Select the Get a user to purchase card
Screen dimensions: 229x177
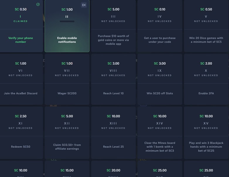click(160, 26)
